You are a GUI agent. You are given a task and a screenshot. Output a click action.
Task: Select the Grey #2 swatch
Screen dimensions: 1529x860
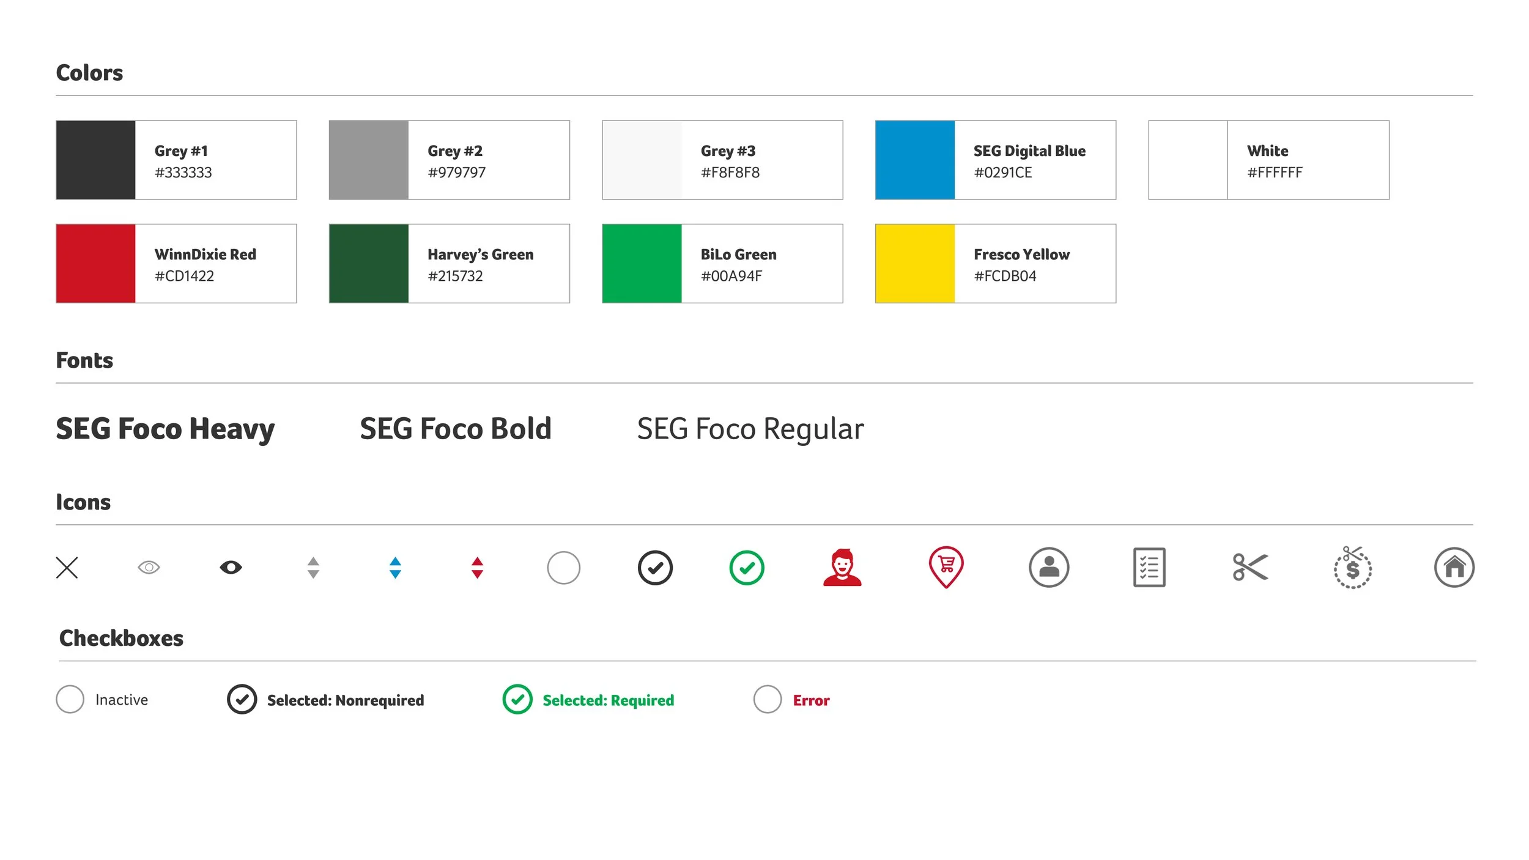coord(369,160)
